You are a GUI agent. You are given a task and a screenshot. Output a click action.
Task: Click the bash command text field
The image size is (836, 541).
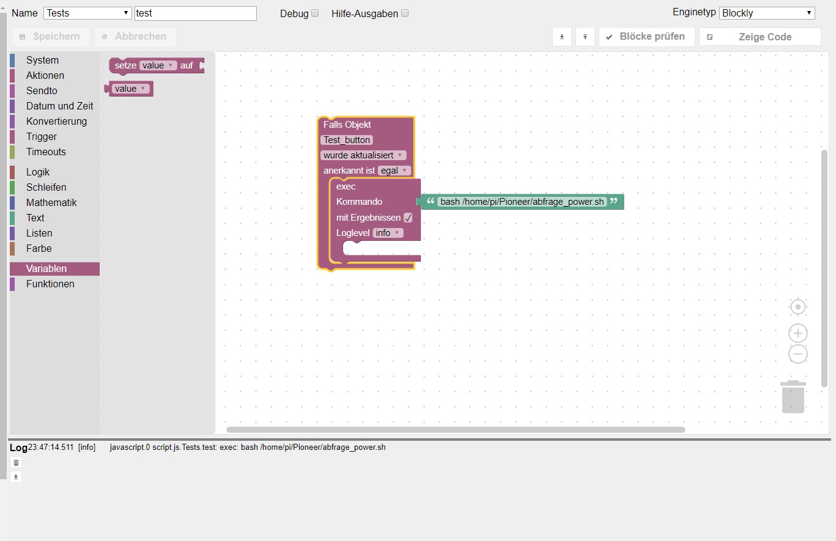coord(522,202)
